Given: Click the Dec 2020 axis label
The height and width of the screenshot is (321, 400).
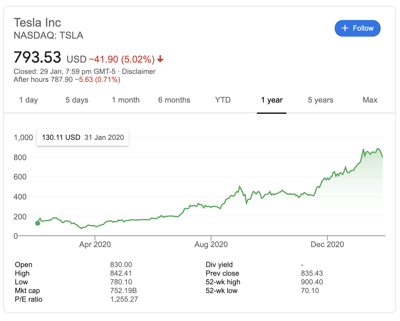Looking at the screenshot, I should (327, 244).
